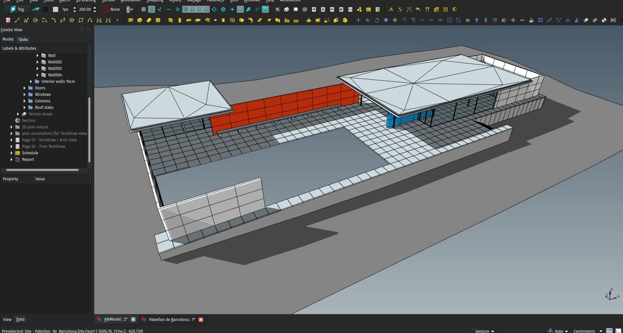Viewport: 623px width, 333px height.
Task: Select the Polygon drawing tool
Action: pos(72,20)
